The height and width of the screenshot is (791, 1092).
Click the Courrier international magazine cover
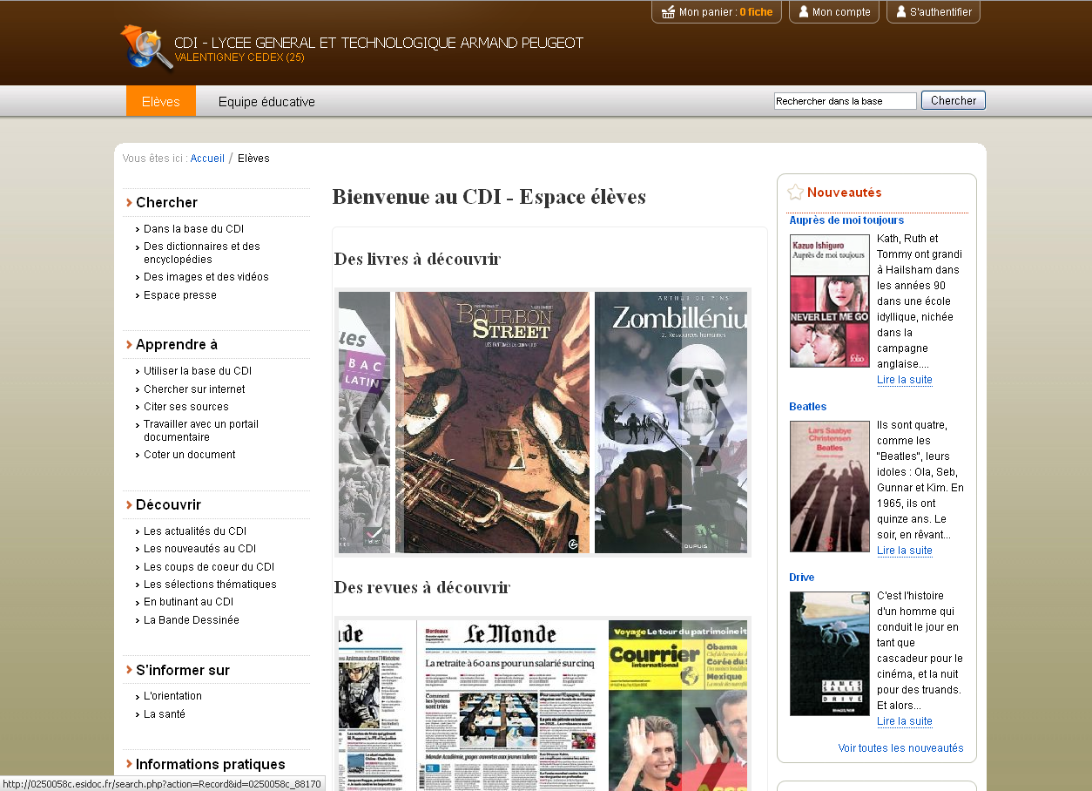point(677,706)
